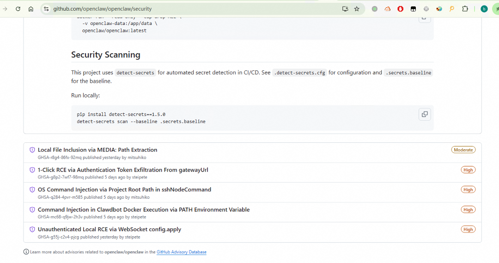
Task: Bookmark this page with the star icon
Action: coord(357,9)
